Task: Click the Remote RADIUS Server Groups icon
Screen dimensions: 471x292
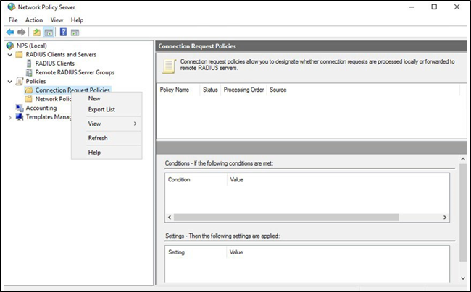Action: coord(29,72)
